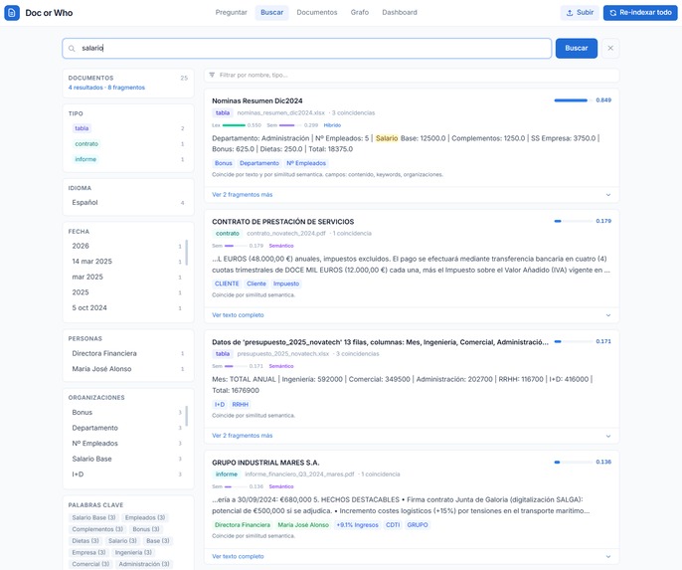Click the CDTI tag in Mares result
The height and width of the screenshot is (570, 682).
coord(393,525)
